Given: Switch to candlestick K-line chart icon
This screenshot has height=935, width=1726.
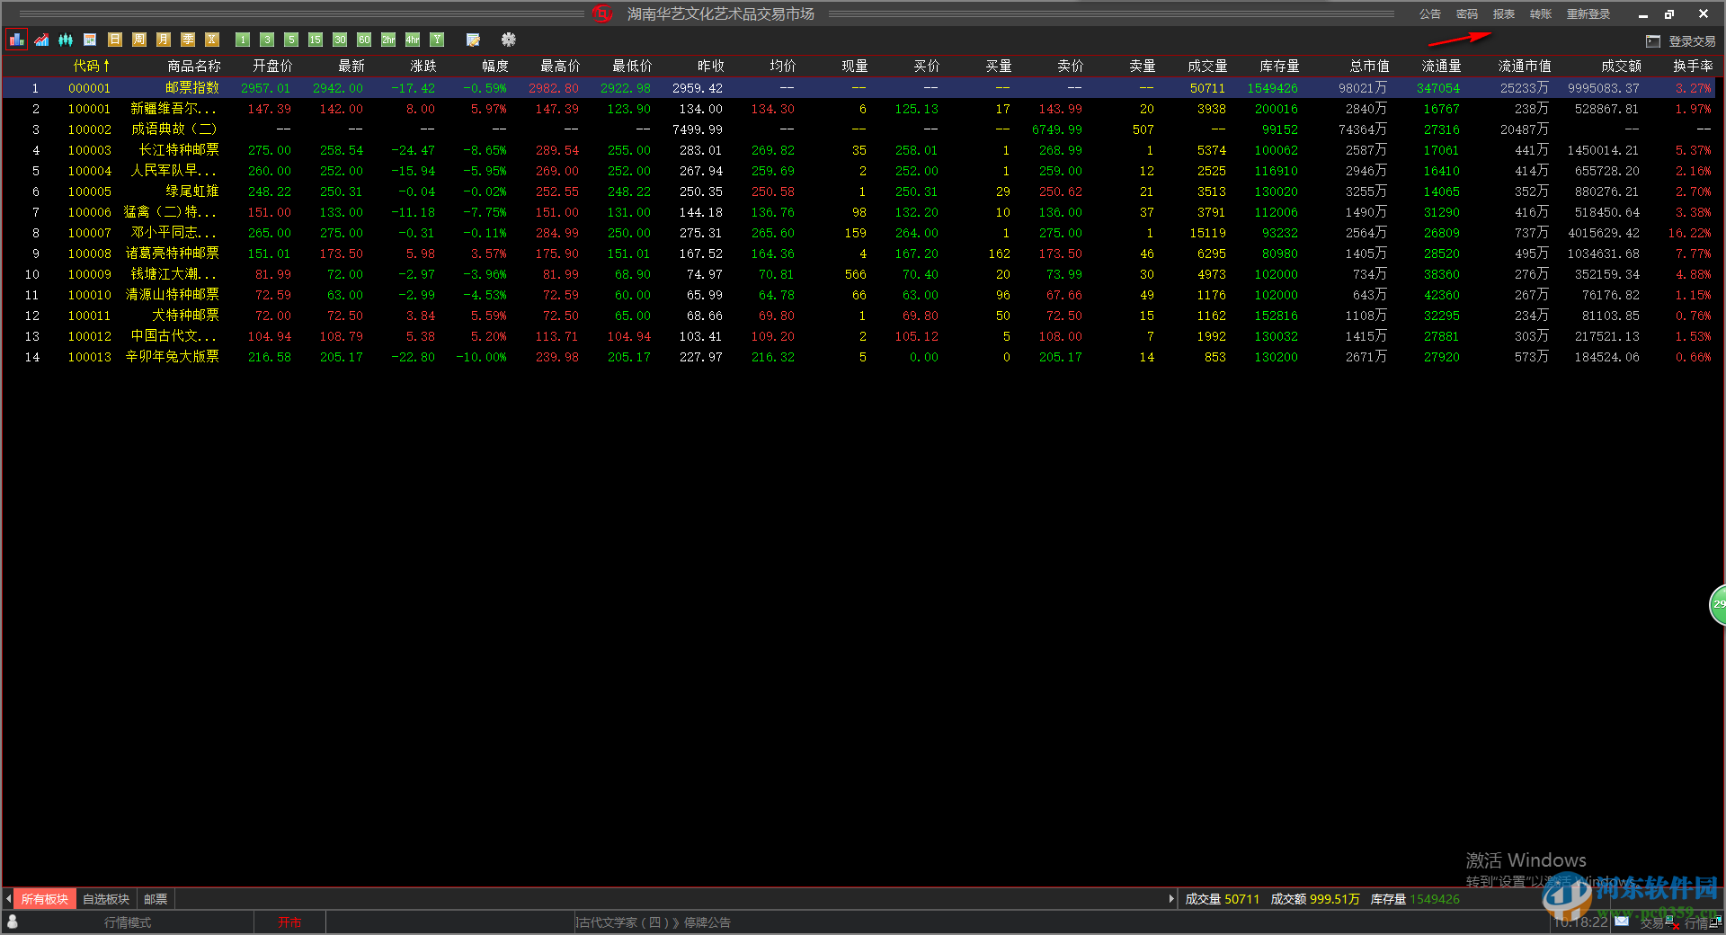Looking at the screenshot, I should (x=66, y=40).
